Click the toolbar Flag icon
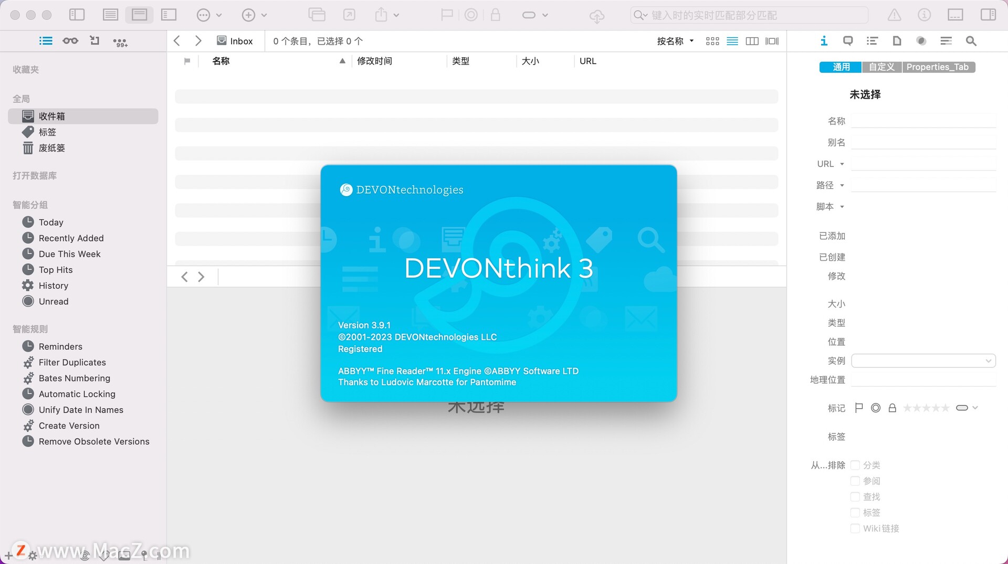1008x564 pixels. [447, 15]
